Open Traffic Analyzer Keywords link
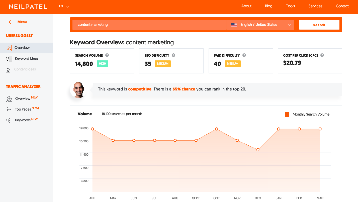358x202 pixels. point(23,120)
